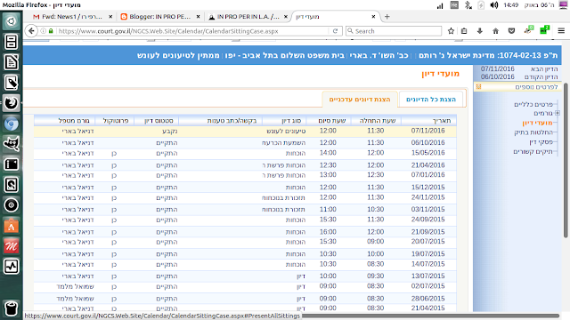Click the טיעונים לעונש hearing type cell
Screen dimensions: 570x320
pyautogui.click(x=286, y=132)
